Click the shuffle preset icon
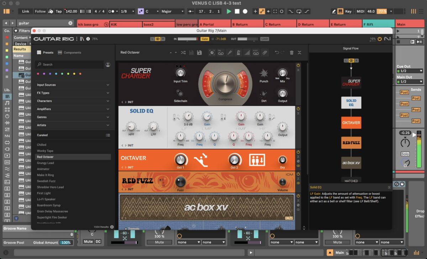The height and width of the screenshot is (259, 427). [183, 52]
